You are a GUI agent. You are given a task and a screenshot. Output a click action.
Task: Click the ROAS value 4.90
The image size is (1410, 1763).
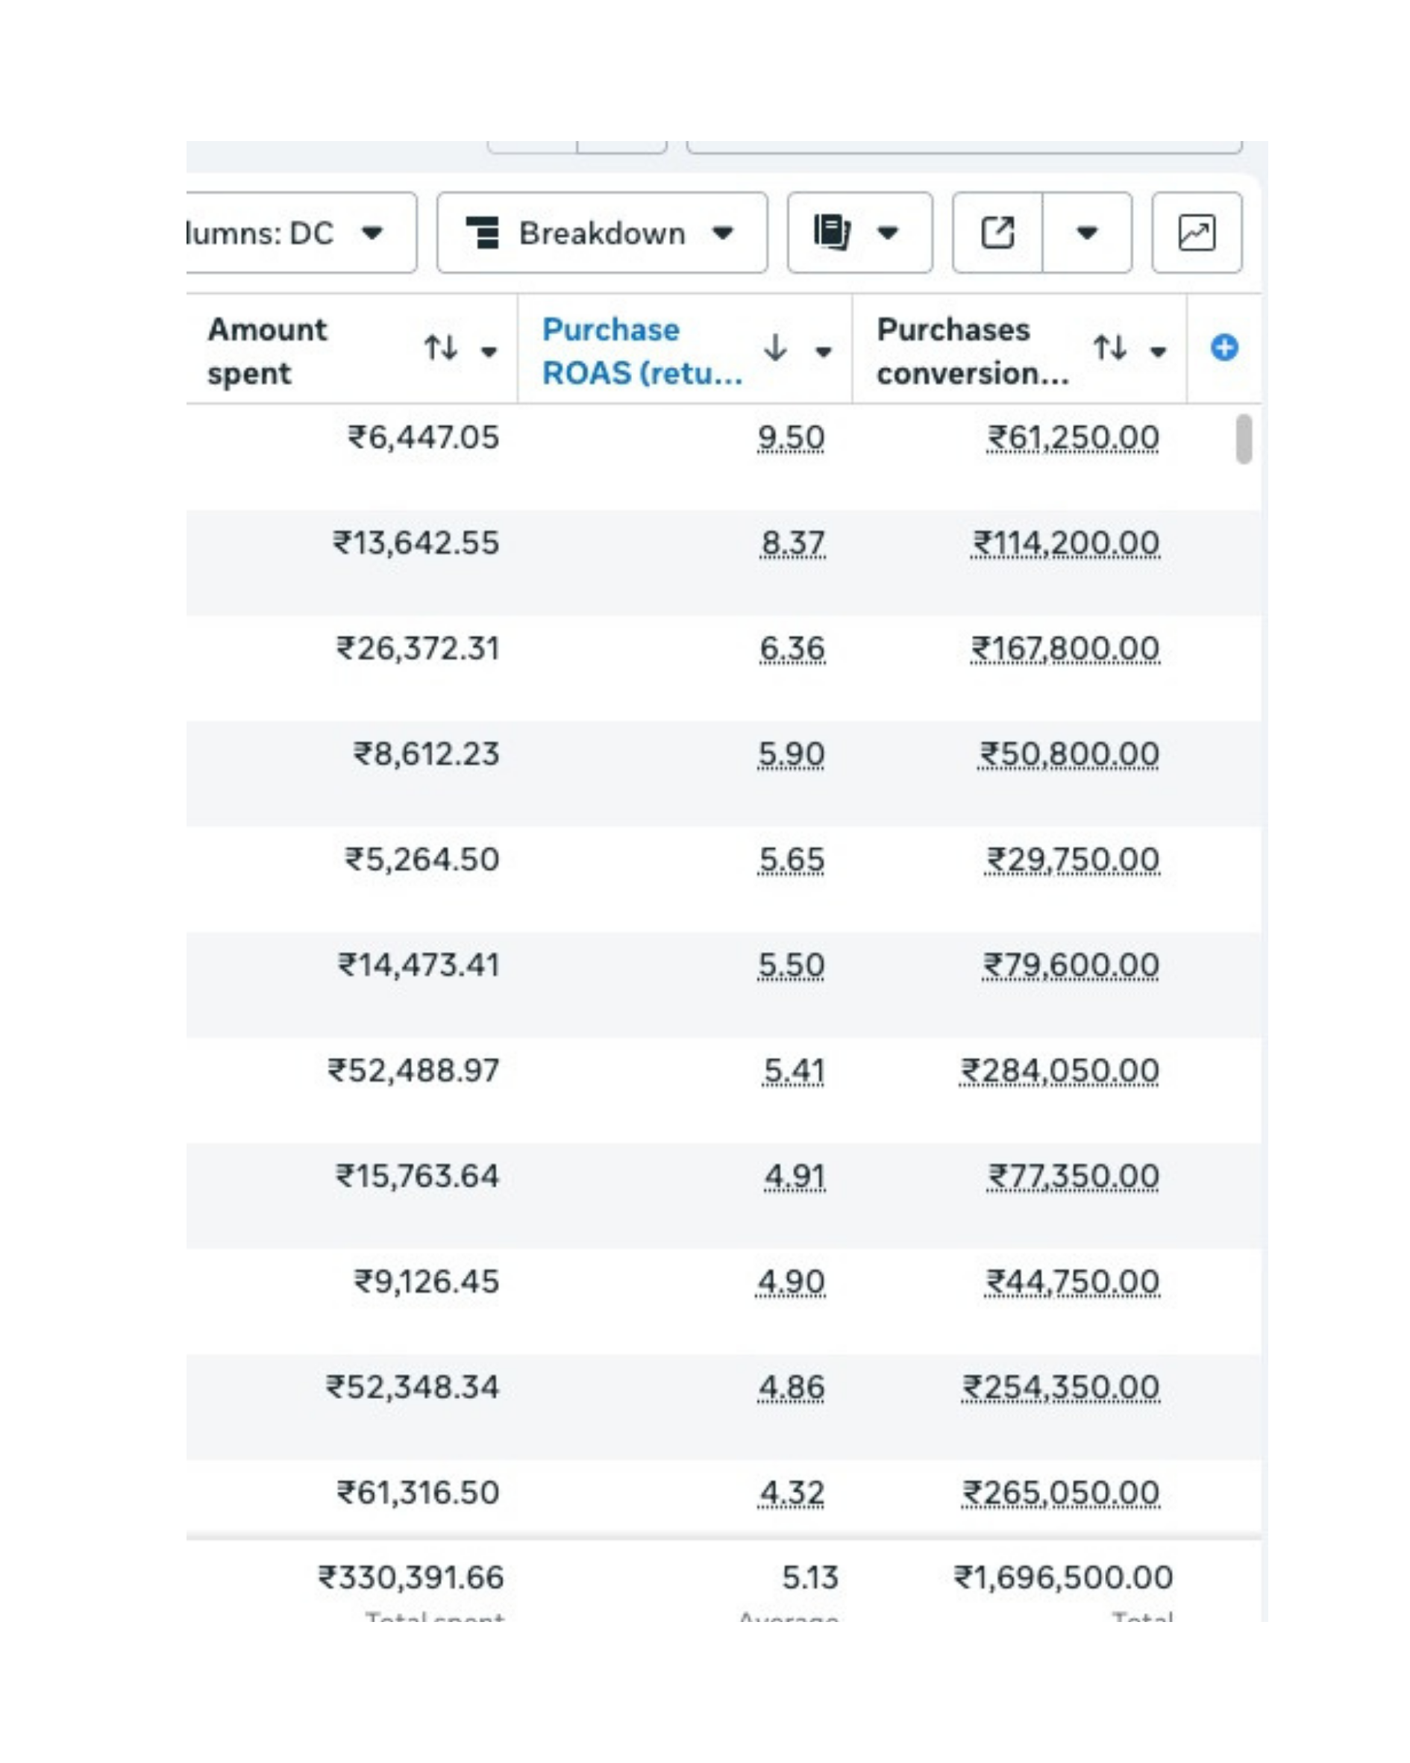(791, 1281)
